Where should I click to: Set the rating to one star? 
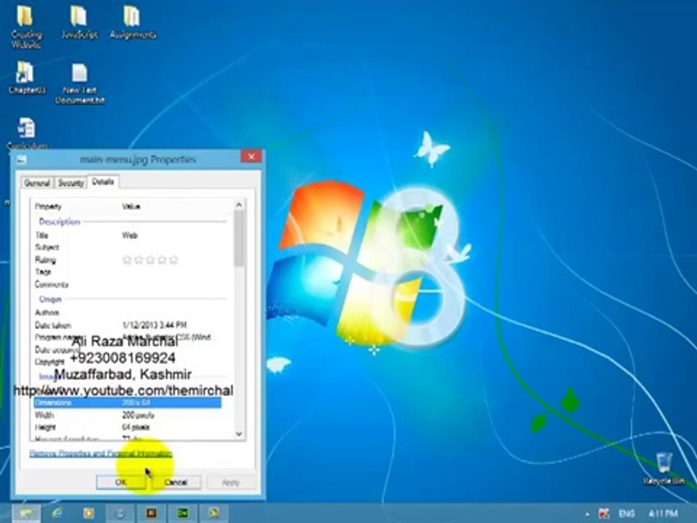[x=127, y=260]
